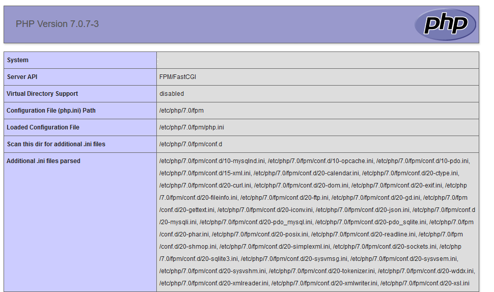Click the Additional .ini files parsed label
Image resolution: width=494 pixels, height=292 pixels.
point(43,161)
